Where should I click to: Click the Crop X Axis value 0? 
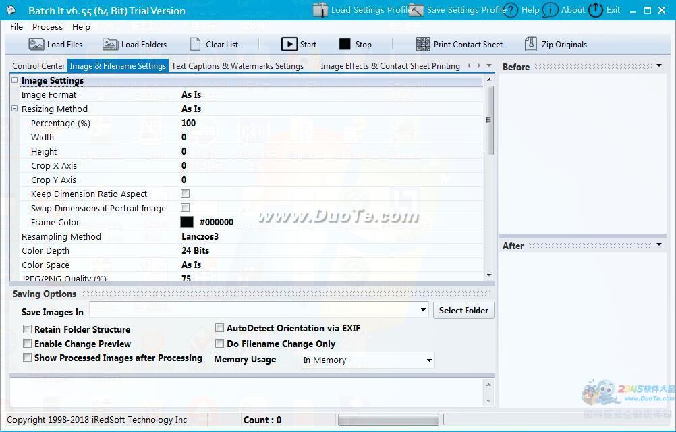(x=184, y=165)
